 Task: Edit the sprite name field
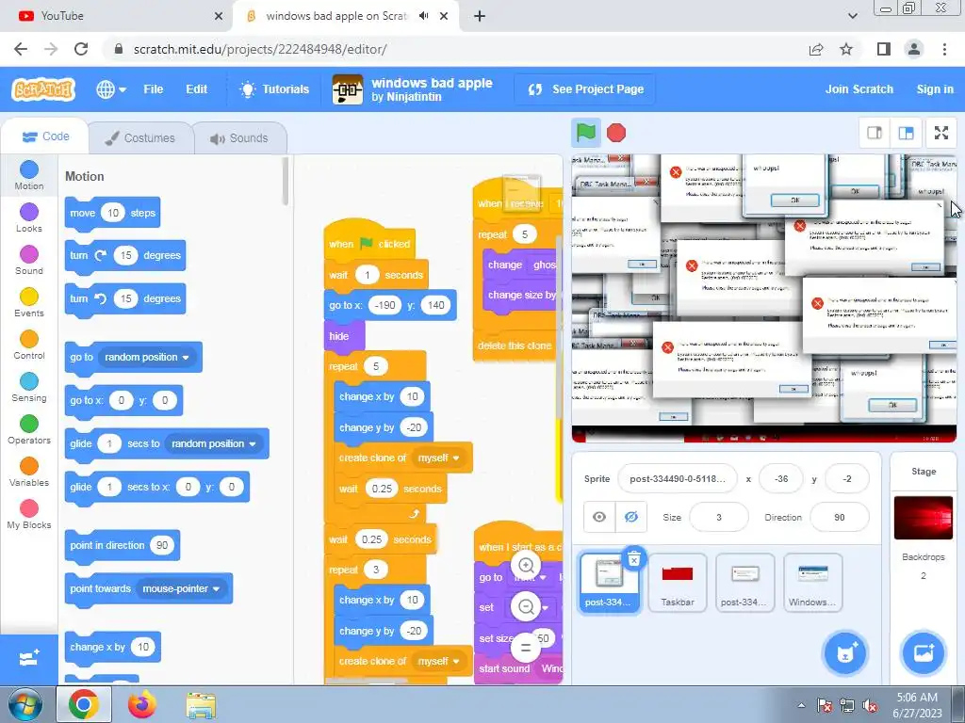pyautogui.click(x=677, y=478)
